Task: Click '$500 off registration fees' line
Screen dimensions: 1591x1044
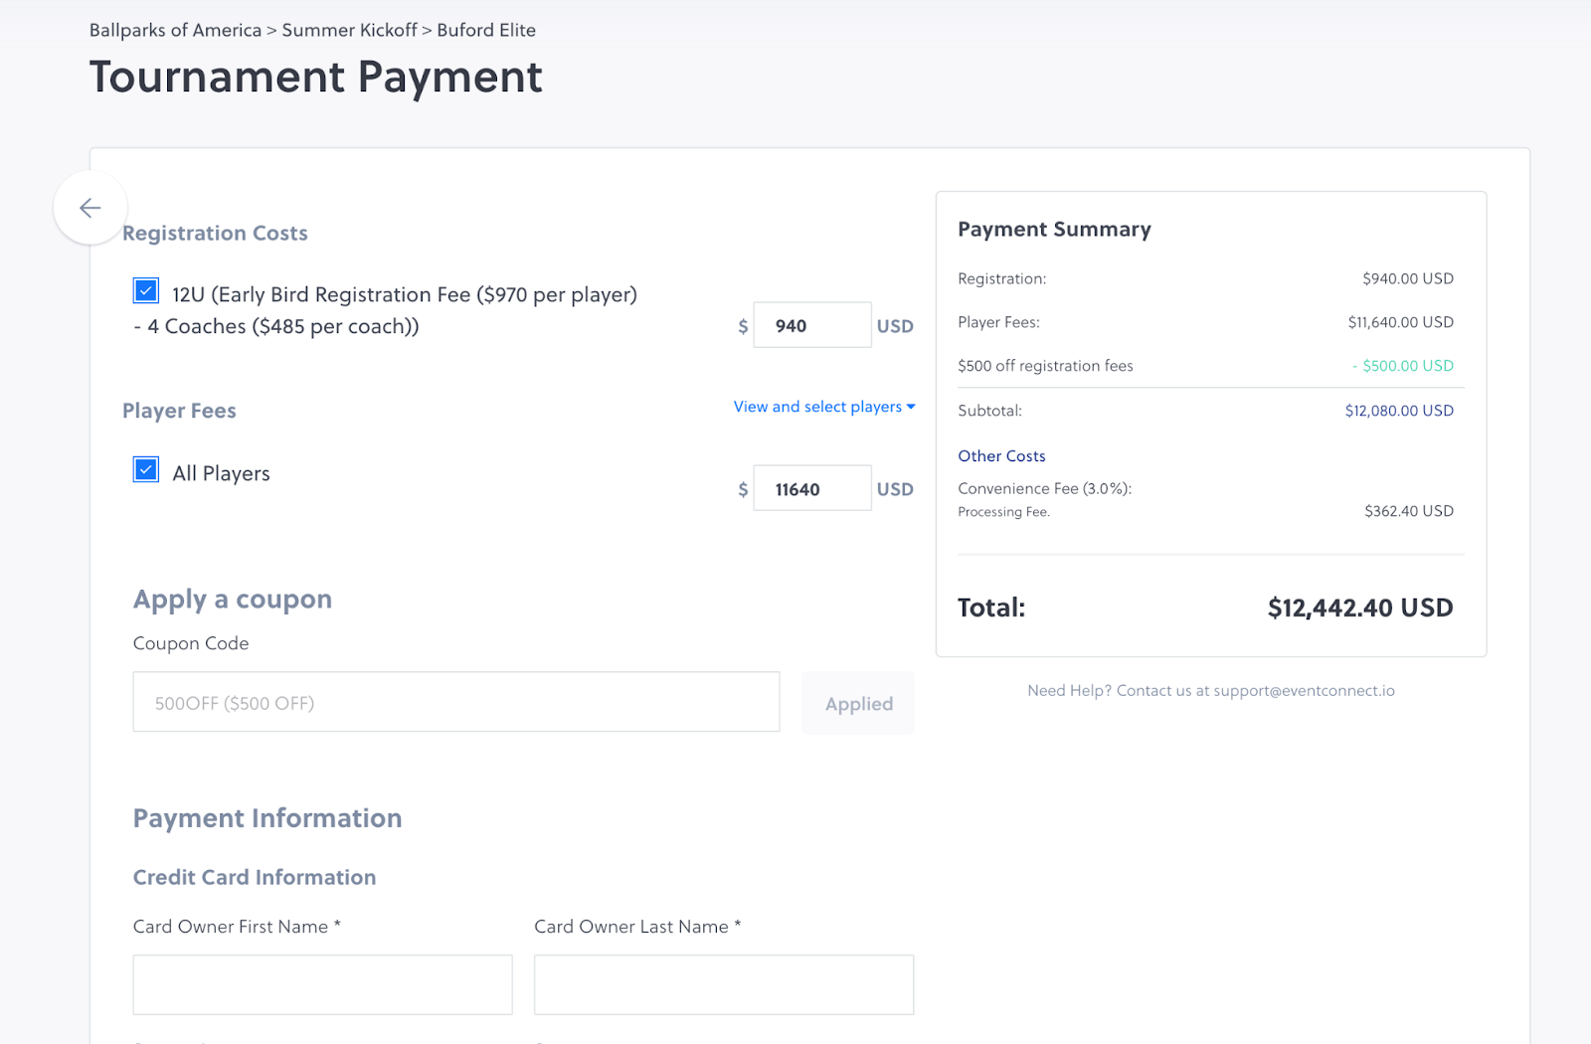Action: [x=1045, y=366]
